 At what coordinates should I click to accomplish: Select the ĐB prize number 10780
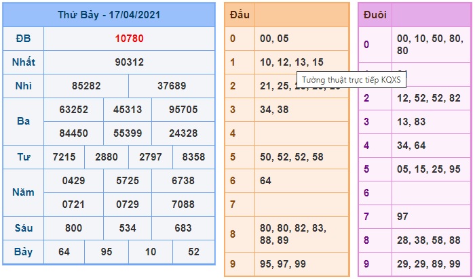130,39
